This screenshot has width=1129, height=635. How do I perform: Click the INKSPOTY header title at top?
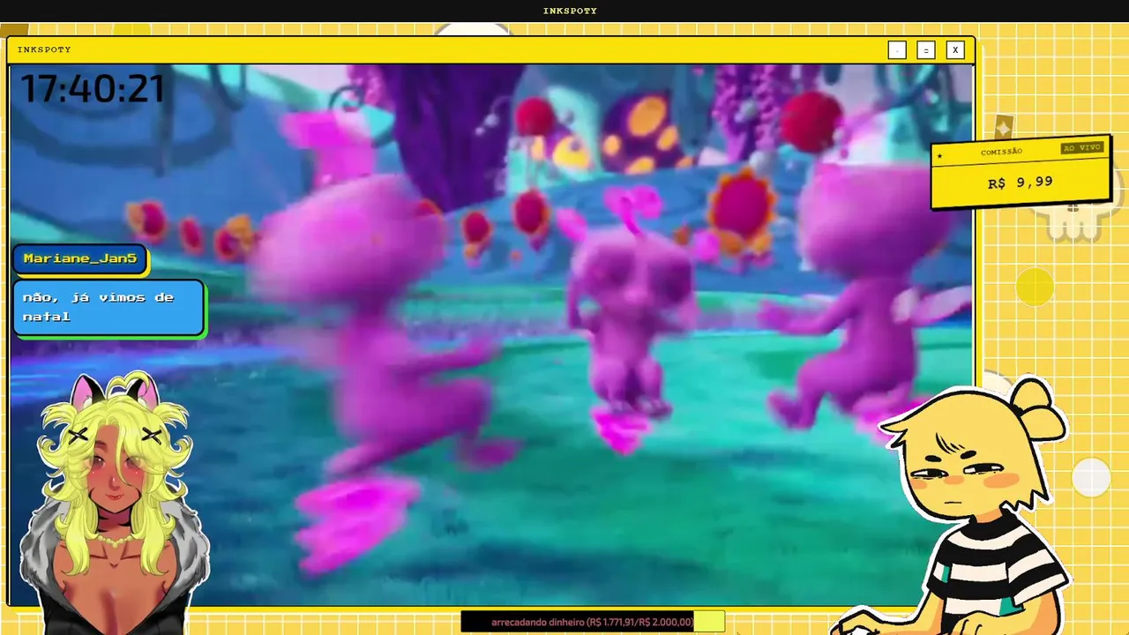point(570,11)
